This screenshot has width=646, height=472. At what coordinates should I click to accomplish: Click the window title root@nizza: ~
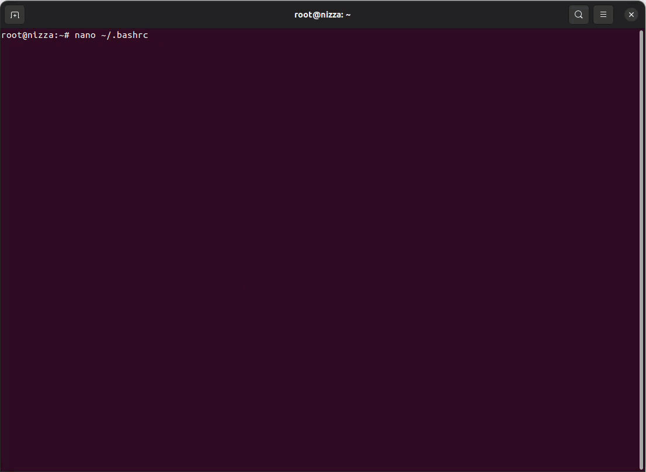click(322, 15)
